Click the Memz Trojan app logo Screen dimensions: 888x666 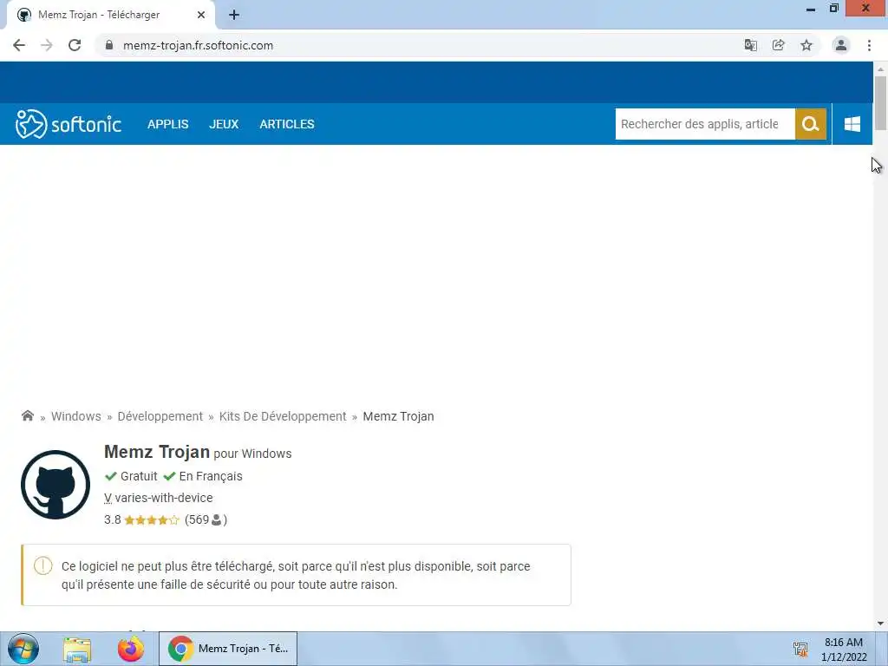click(x=55, y=485)
